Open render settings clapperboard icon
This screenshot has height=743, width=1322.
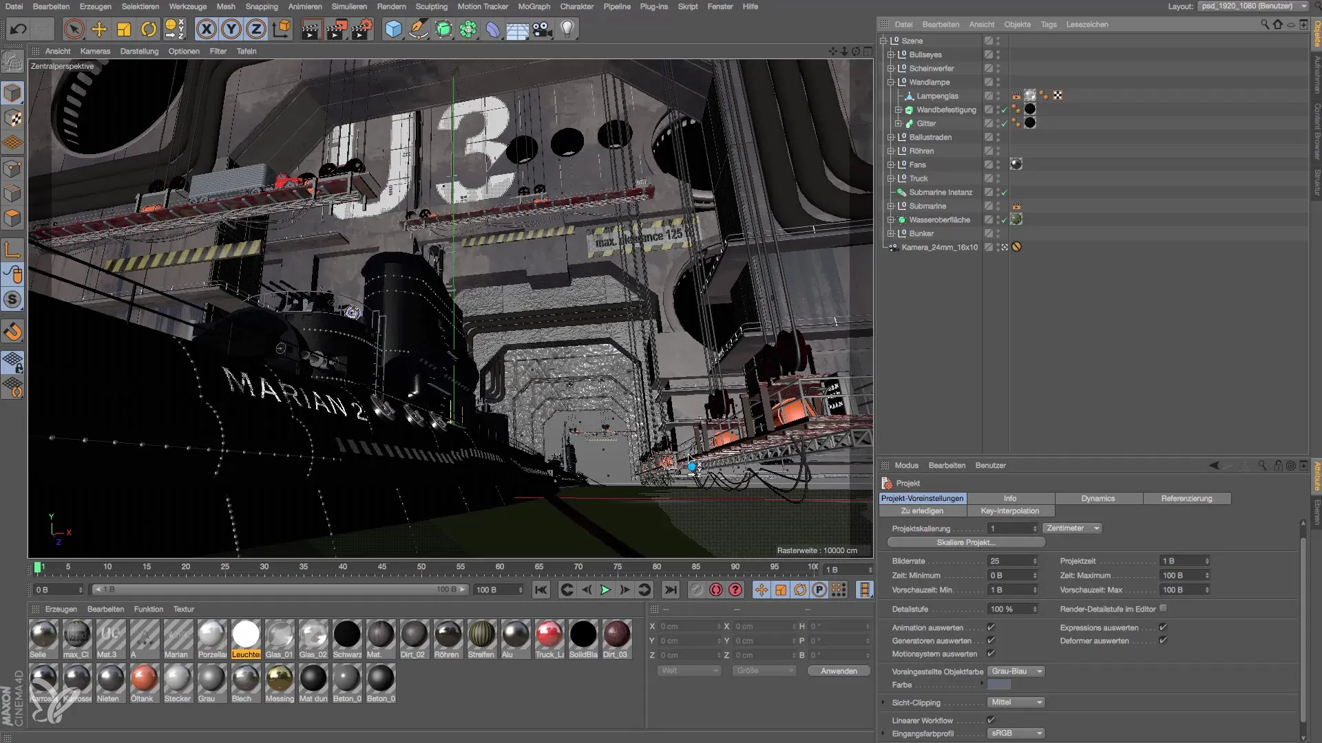[x=362, y=29]
